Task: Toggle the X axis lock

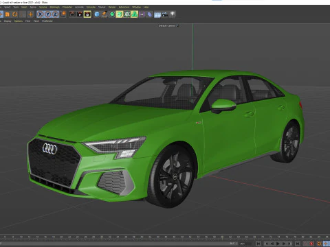Action: coord(40,14)
